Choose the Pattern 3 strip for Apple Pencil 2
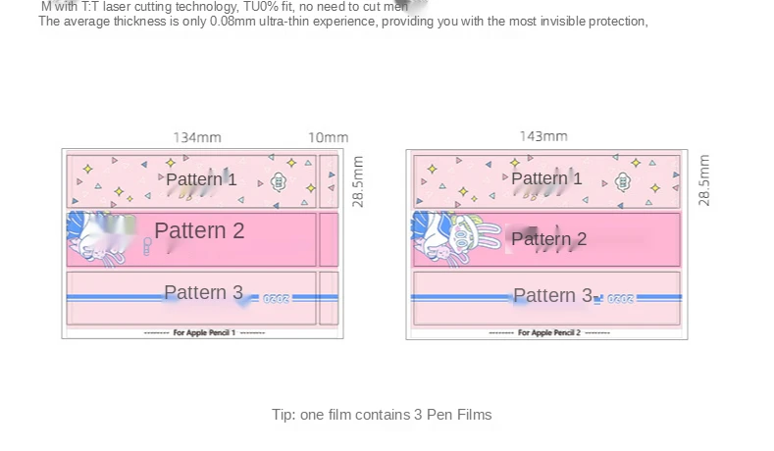This screenshot has width=774, height=451. coord(546,298)
